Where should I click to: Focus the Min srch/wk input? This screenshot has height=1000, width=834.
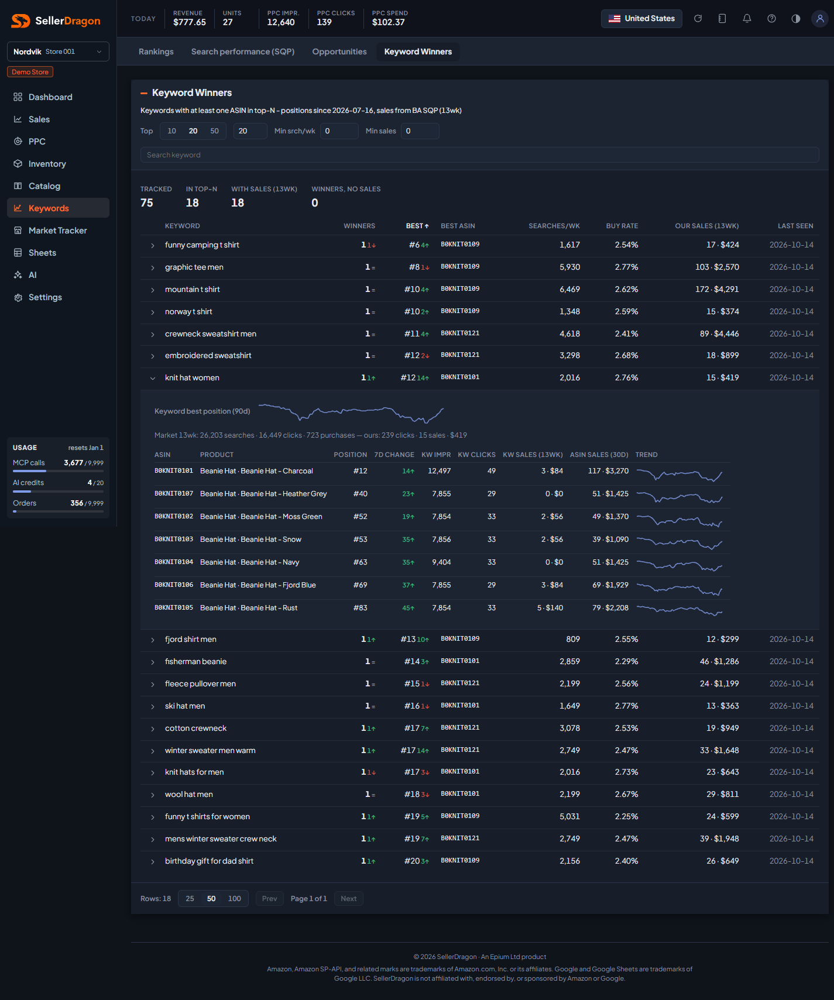(339, 131)
